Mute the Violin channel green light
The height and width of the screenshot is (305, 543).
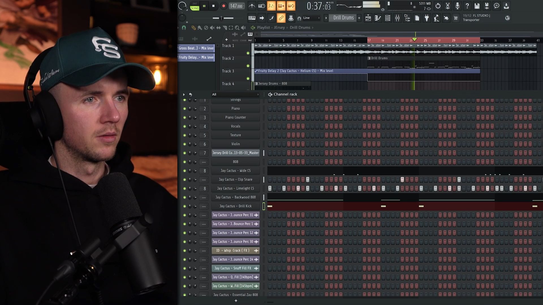185,144
